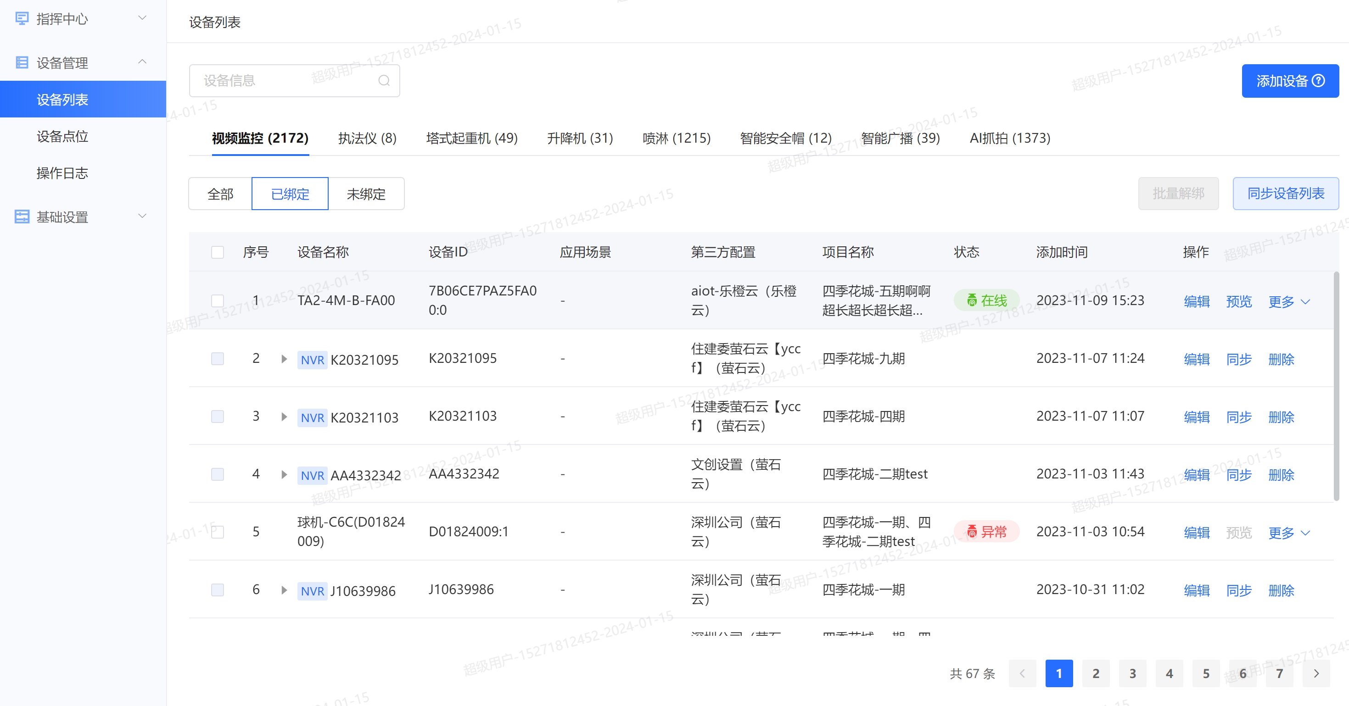The image size is (1349, 706).
Task: Go to next page arrow
Action: [x=1316, y=673]
